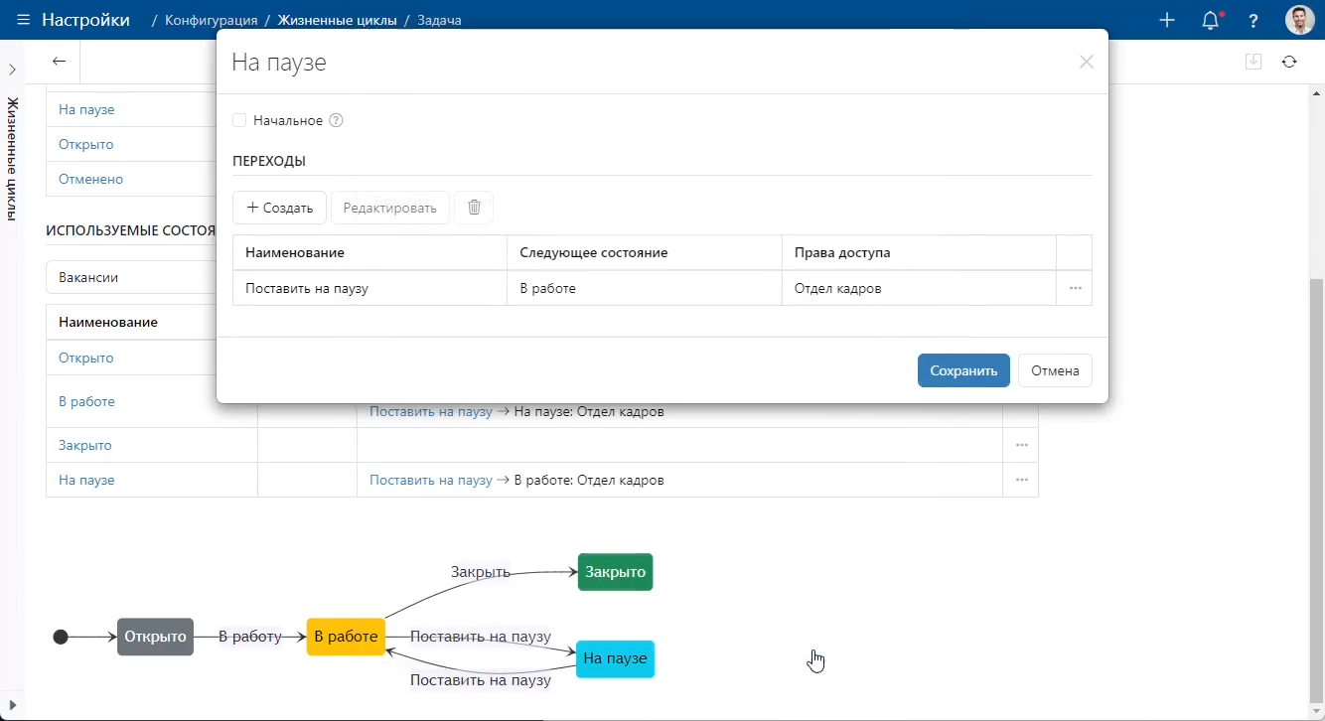Click the Права доступа column header
Viewport: 1325px width, 721px height.
click(x=919, y=252)
